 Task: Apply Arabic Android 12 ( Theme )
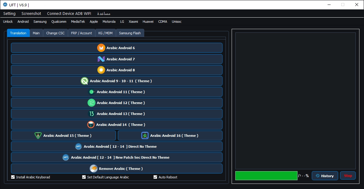(x=117, y=103)
